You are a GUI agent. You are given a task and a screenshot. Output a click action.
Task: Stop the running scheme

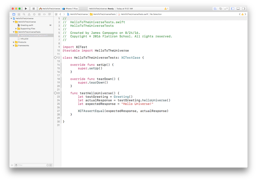click(33, 9)
